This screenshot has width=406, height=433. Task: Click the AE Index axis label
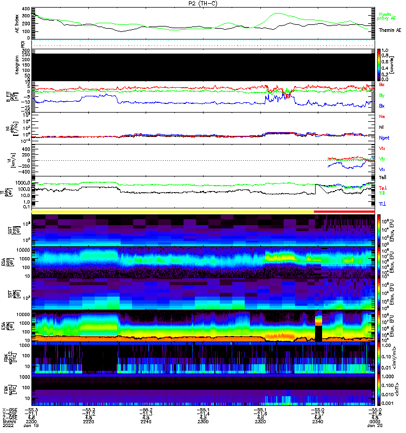17,24
